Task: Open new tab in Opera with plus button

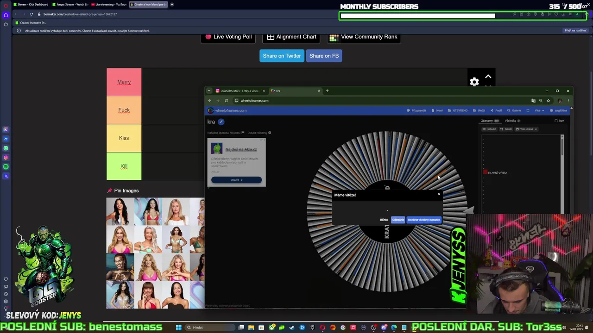Action: tap(172, 5)
